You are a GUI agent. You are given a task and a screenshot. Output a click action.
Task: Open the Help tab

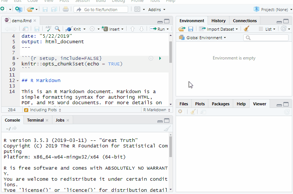click(241, 104)
